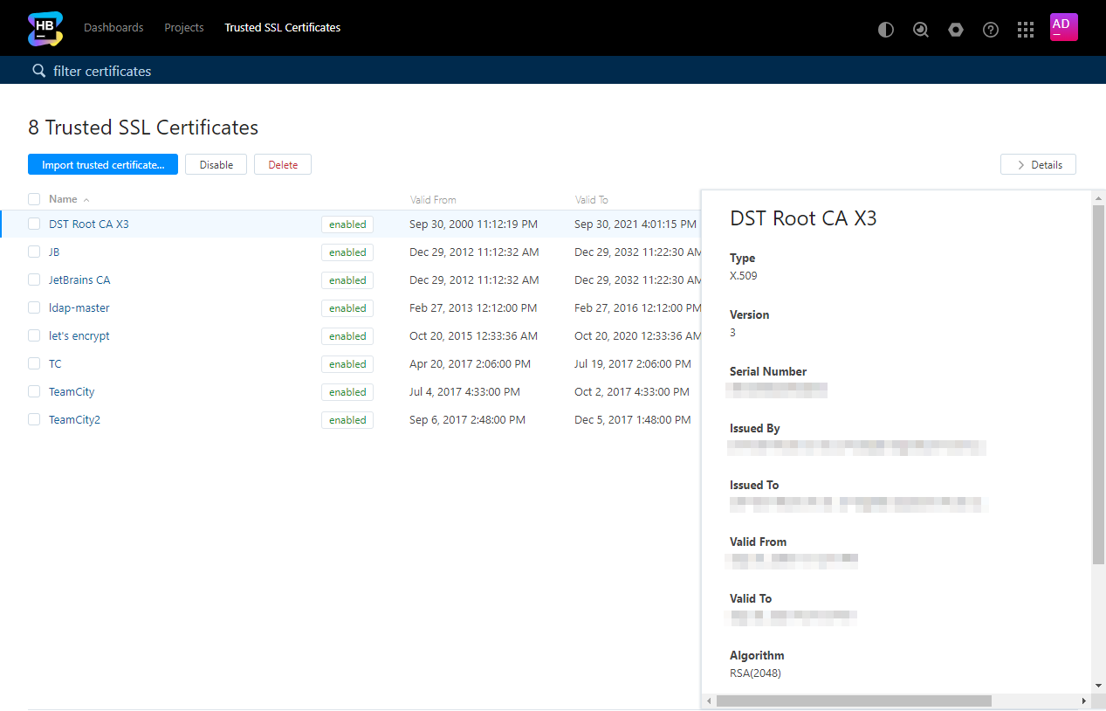This screenshot has width=1106, height=711.
Task: Collapse the Details panel toggle
Action: tap(1038, 164)
